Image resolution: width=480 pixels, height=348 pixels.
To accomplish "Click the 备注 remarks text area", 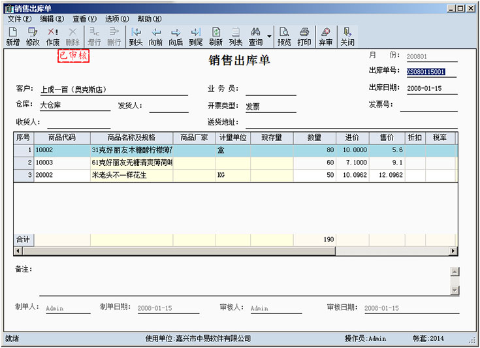I will click(244, 281).
